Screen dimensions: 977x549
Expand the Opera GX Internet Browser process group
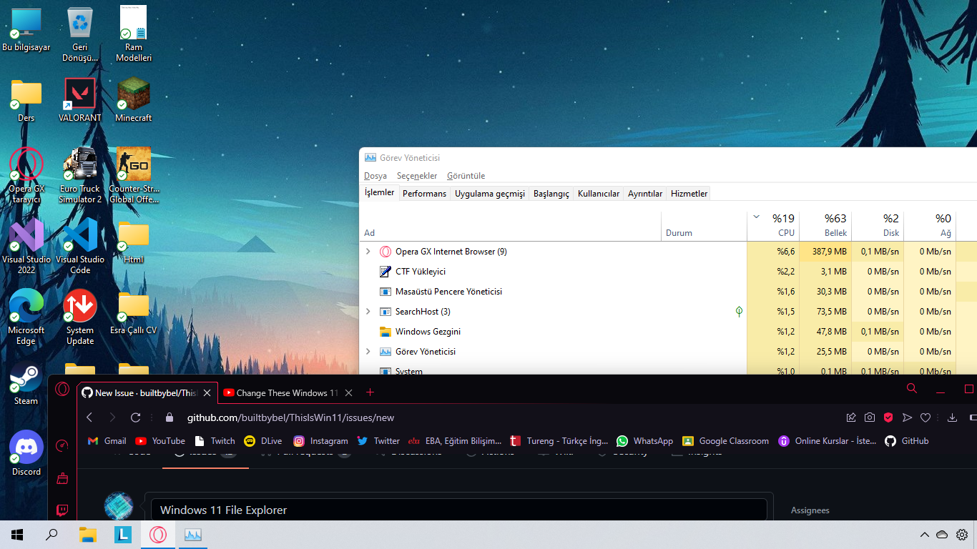click(x=368, y=252)
